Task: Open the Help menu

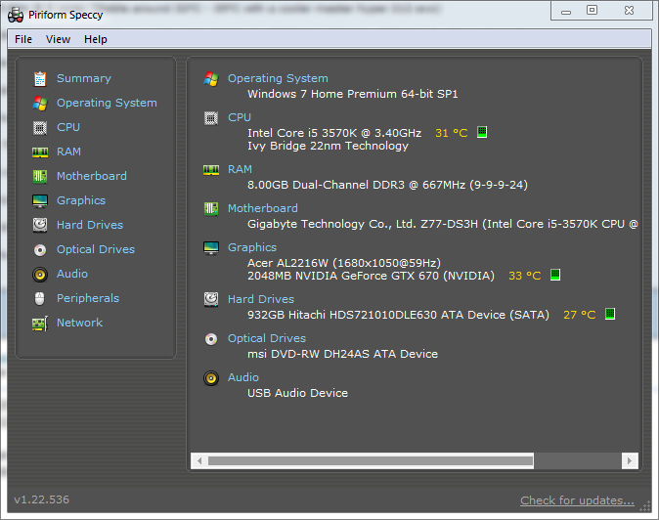Action: pos(96,39)
